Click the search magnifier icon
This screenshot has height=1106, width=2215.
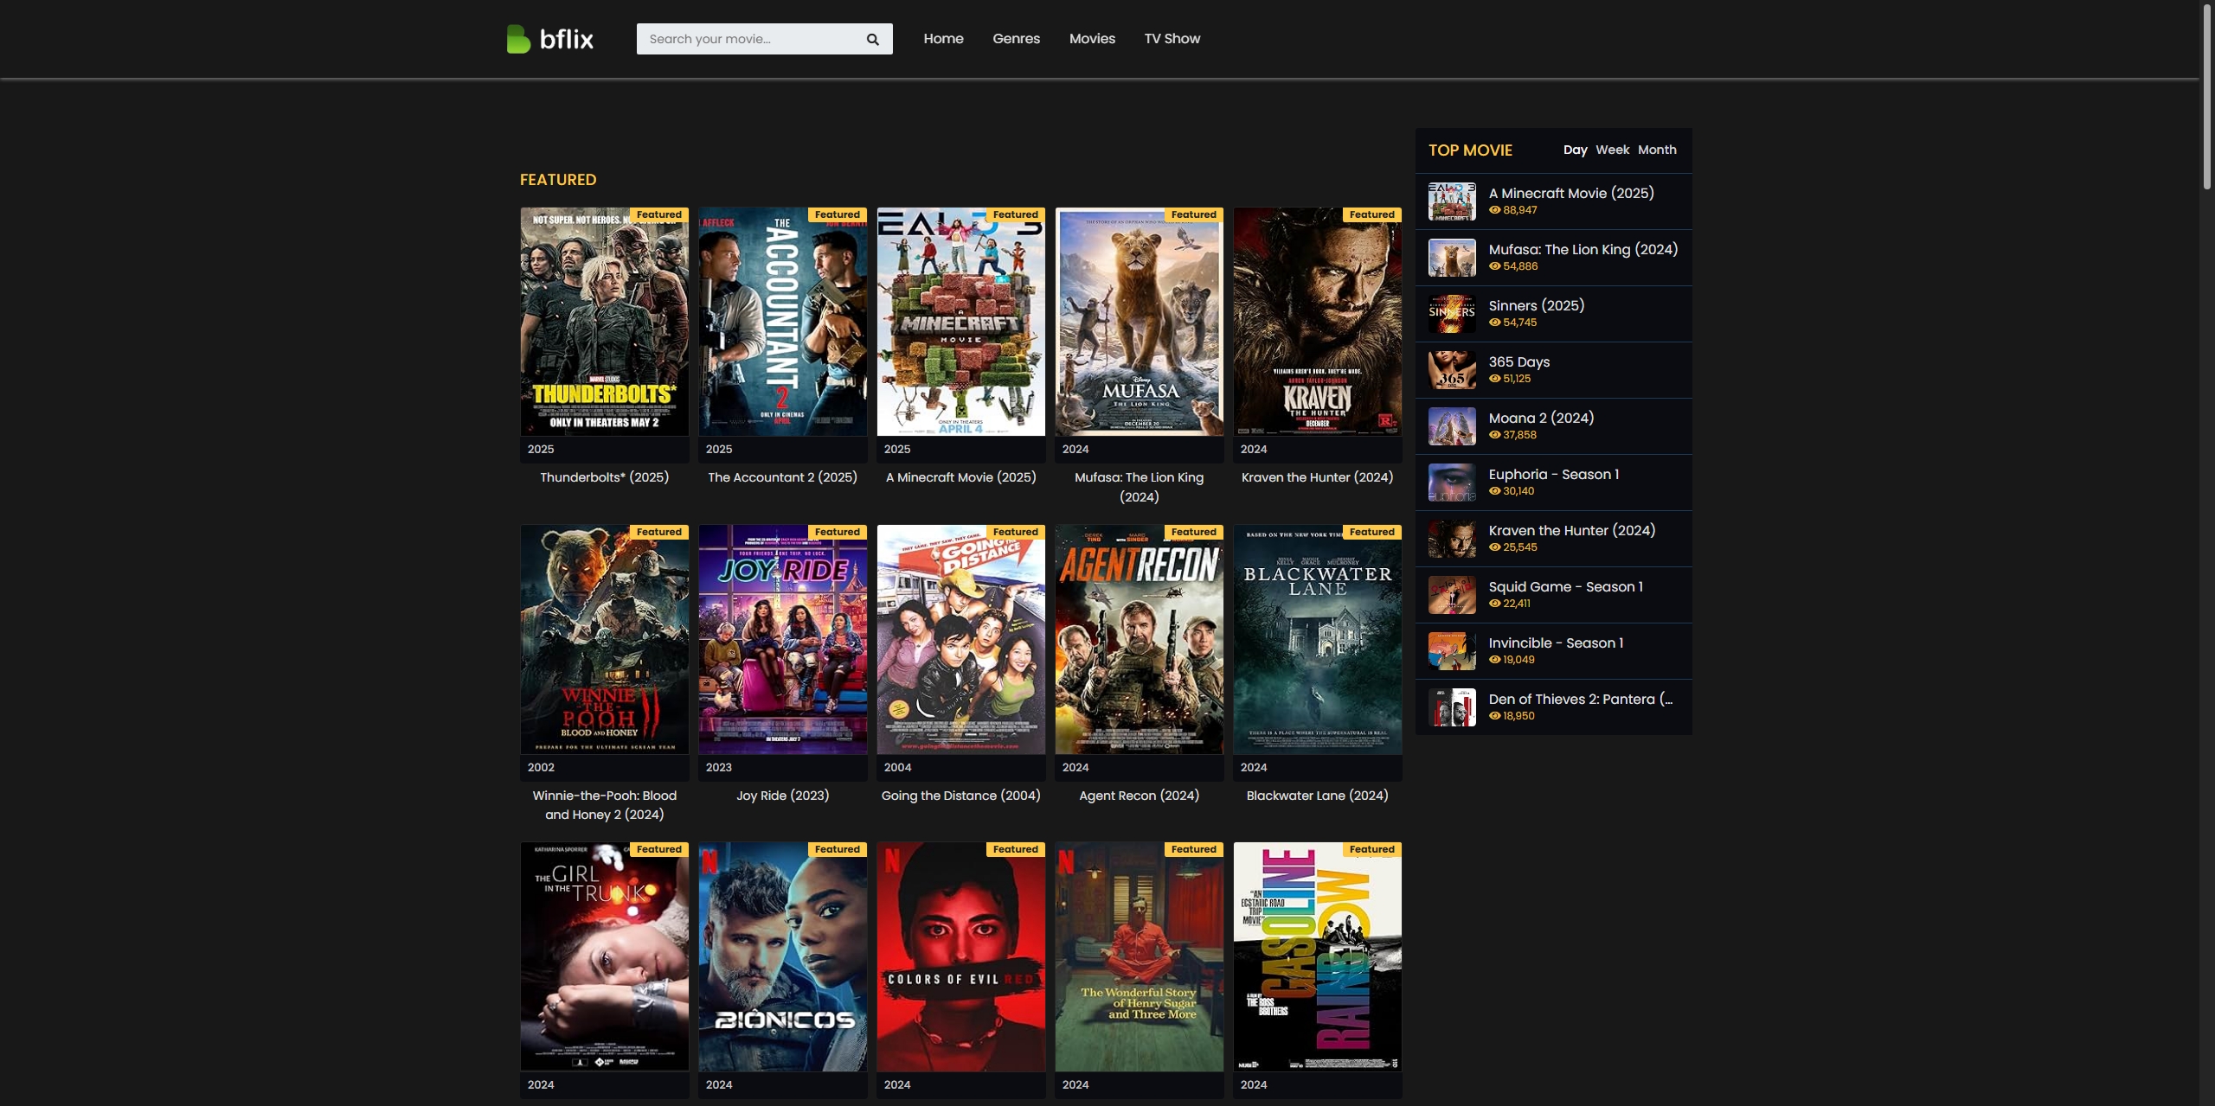872,39
